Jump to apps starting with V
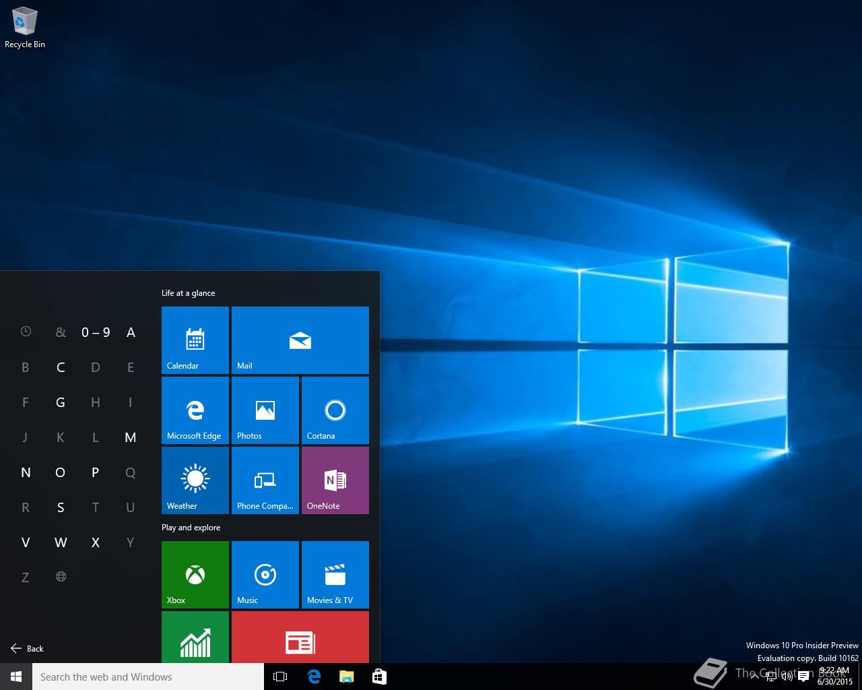Viewport: 862px width, 690px height. click(26, 542)
